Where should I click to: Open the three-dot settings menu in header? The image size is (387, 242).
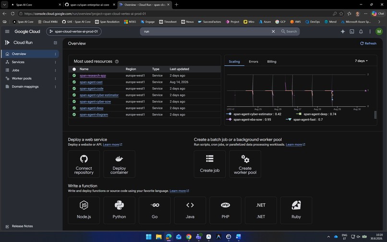pos(370,31)
